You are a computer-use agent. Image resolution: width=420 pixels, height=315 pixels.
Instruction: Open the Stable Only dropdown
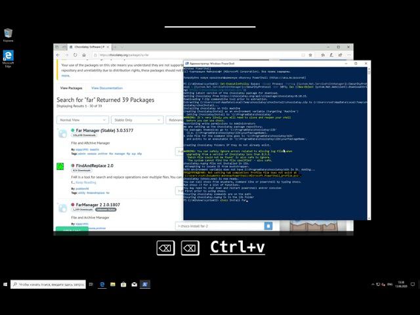[x=137, y=119]
